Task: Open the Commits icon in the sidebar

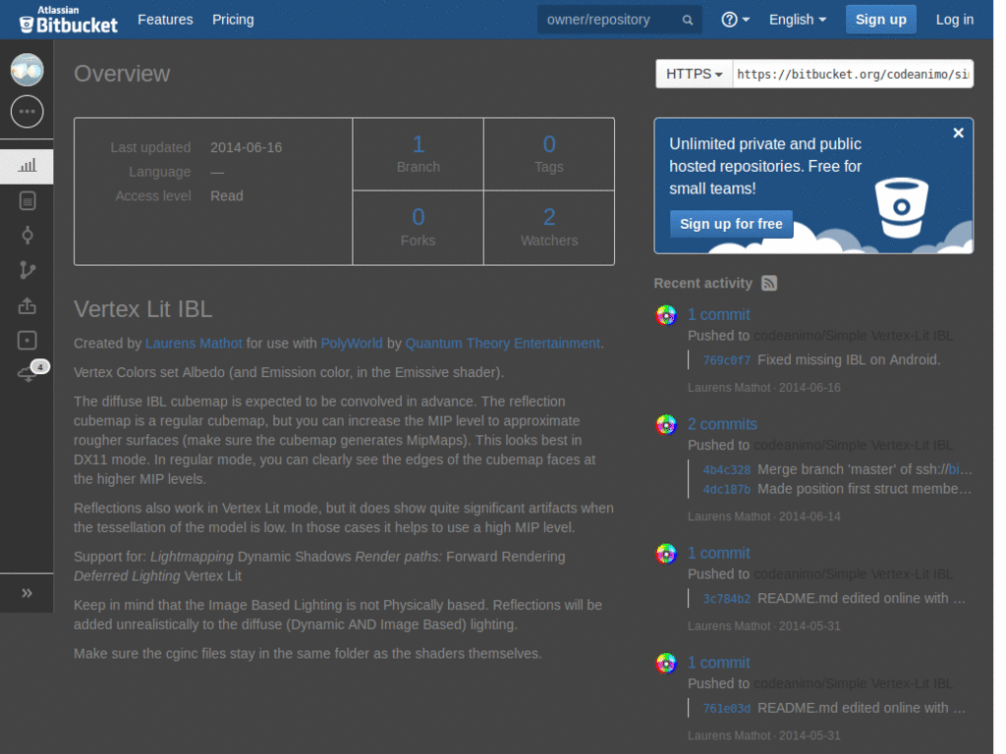Action: (27, 235)
